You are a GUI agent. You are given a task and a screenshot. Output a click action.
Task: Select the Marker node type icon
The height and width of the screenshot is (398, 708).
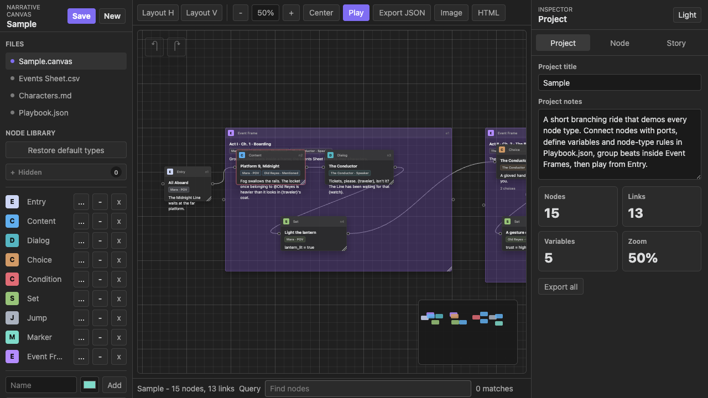[x=12, y=337]
